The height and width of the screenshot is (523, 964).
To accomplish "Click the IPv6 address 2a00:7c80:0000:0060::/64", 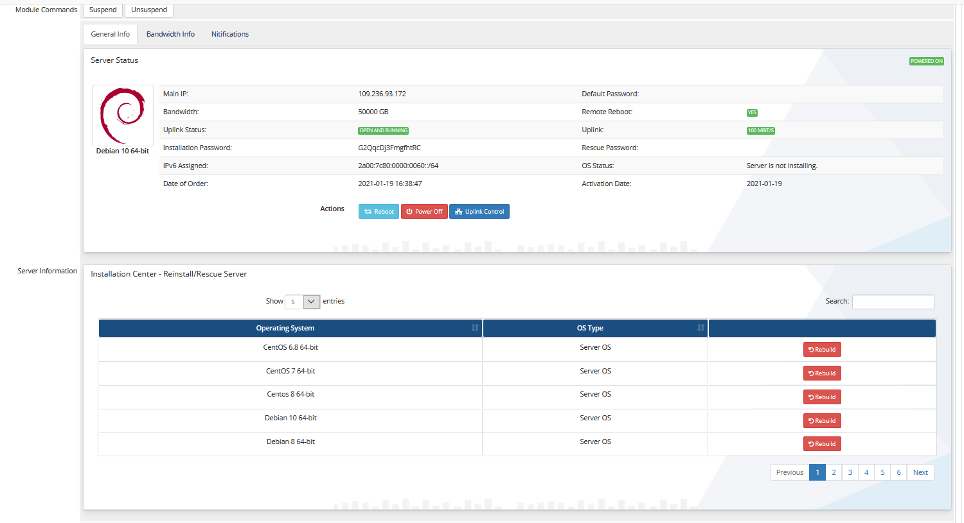I will tap(398, 166).
